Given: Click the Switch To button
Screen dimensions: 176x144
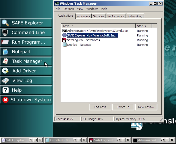Looking at the screenshot, I should pos(123,107).
